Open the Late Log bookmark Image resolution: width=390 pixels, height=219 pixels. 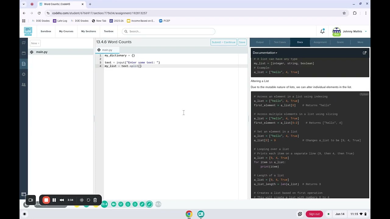[60, 21]
